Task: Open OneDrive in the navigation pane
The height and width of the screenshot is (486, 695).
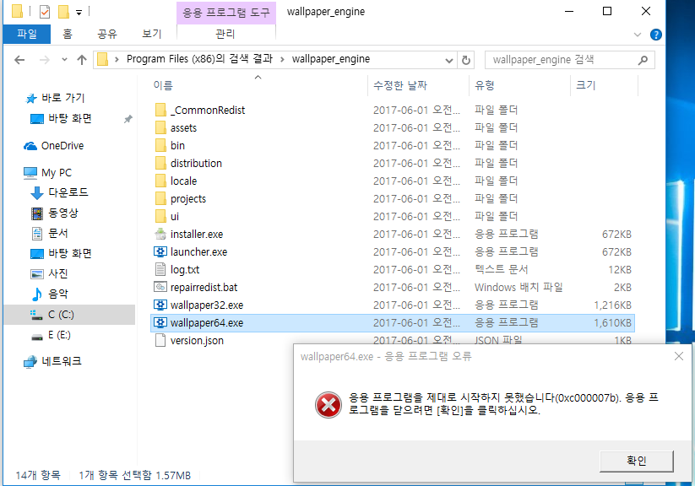Action: (x=54, y=146)
